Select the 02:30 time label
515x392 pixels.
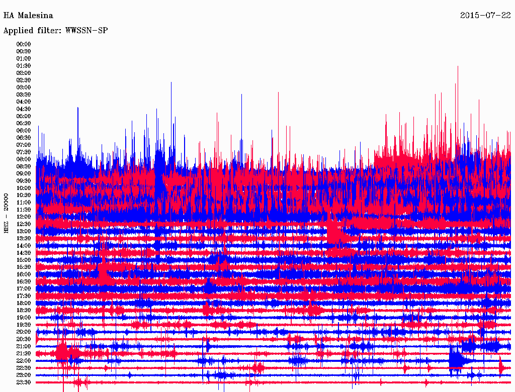pos(24,80)
